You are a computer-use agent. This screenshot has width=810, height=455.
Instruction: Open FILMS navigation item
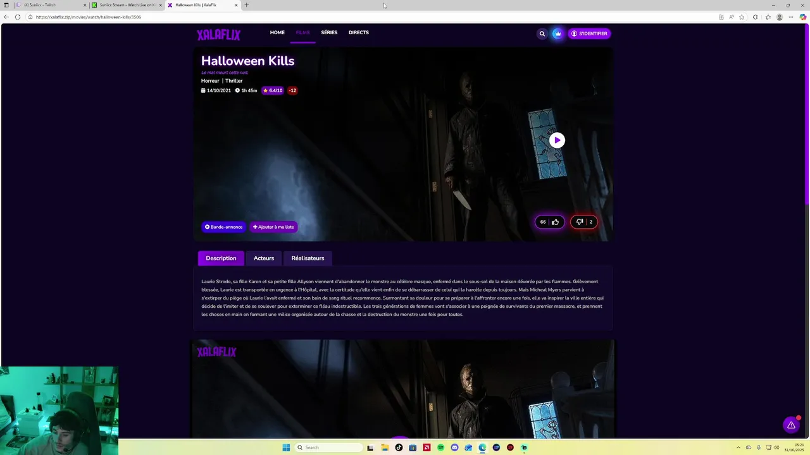pos(303,32)
